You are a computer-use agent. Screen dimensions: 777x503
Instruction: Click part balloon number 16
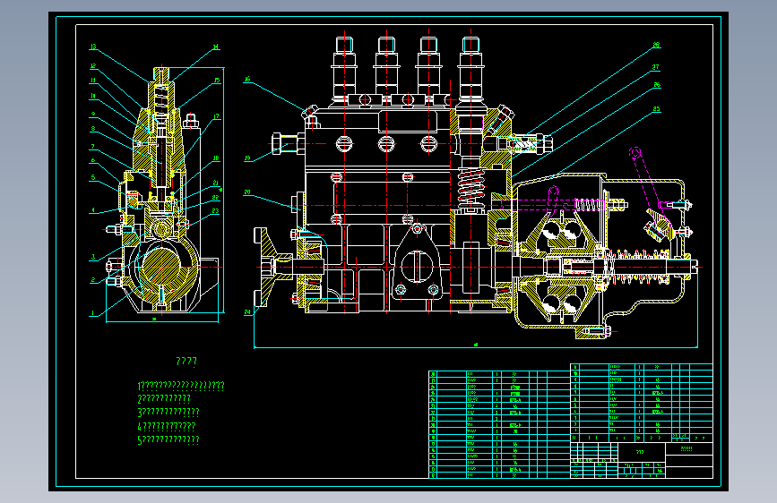click(246, 80)
